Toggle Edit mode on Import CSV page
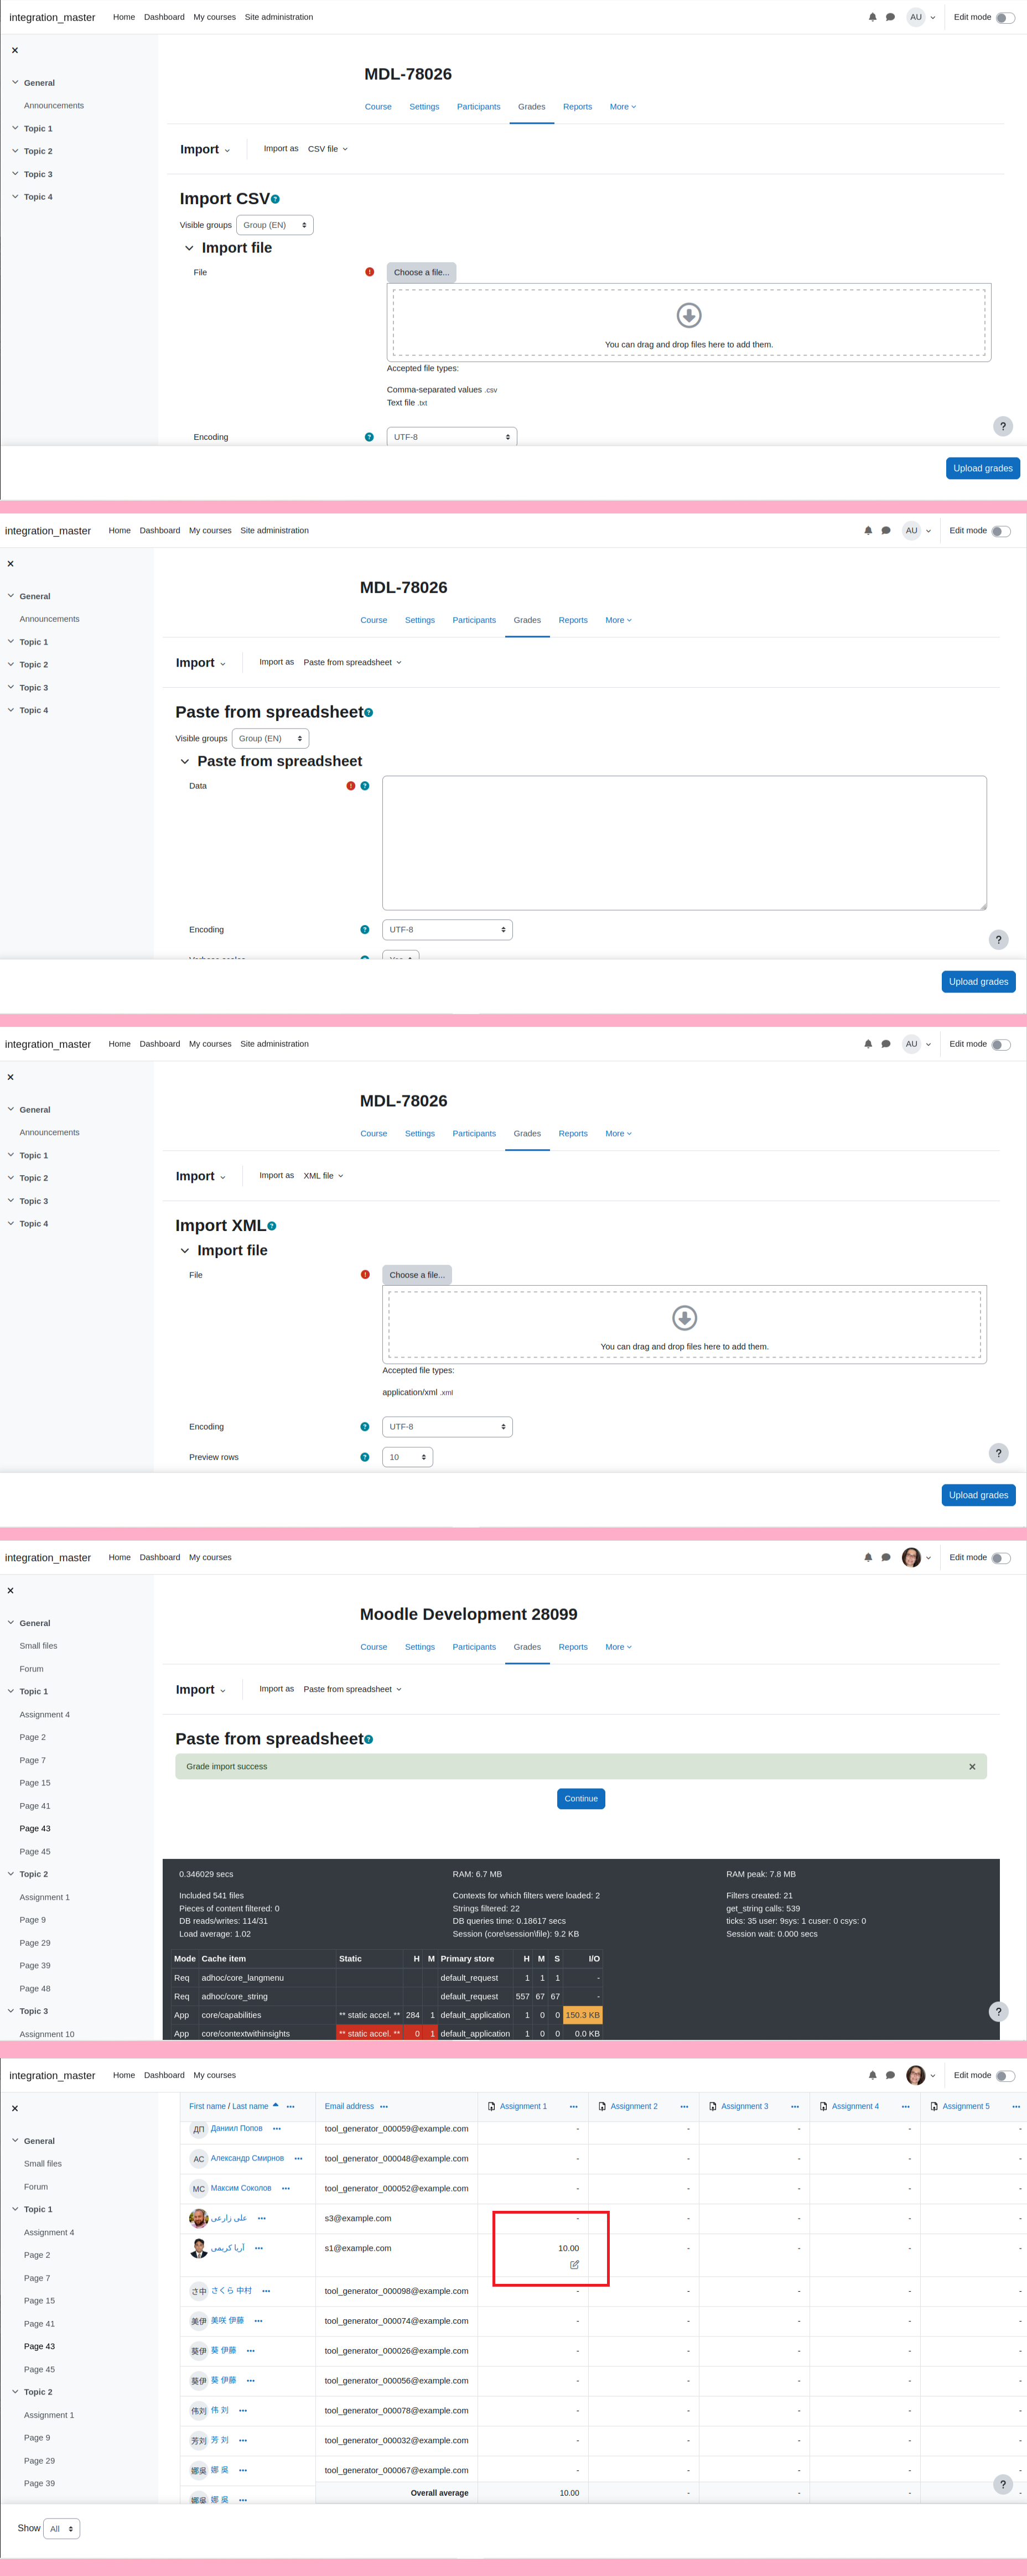Viewport: 1027px width, 2576px height. click(1005, 17)
